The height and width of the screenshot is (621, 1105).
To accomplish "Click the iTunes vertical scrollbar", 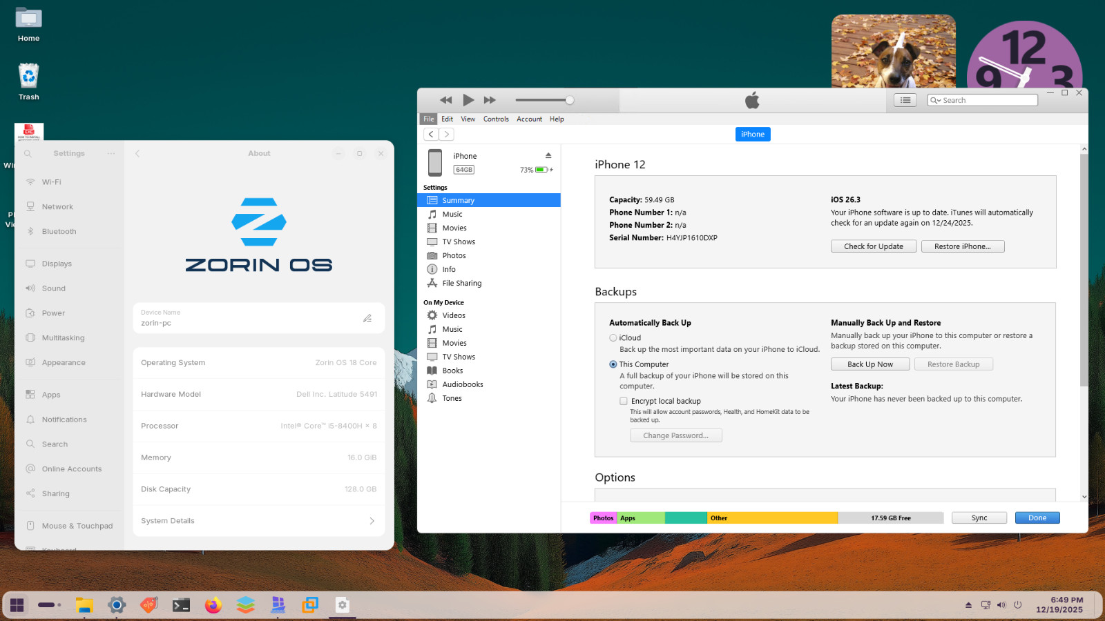I will coord(1084,269).
